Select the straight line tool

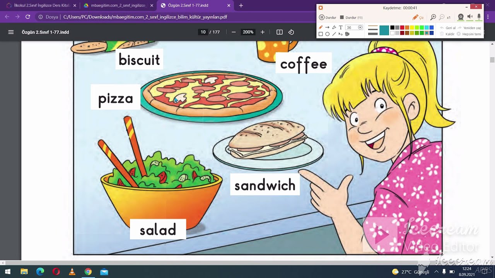[334, 34]
